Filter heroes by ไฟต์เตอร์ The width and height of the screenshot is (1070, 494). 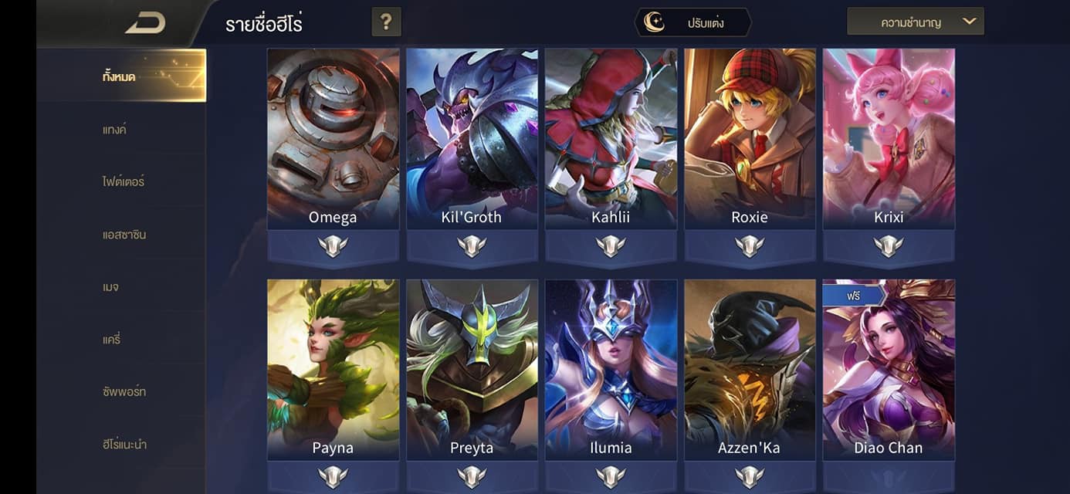tap(121, 181)
